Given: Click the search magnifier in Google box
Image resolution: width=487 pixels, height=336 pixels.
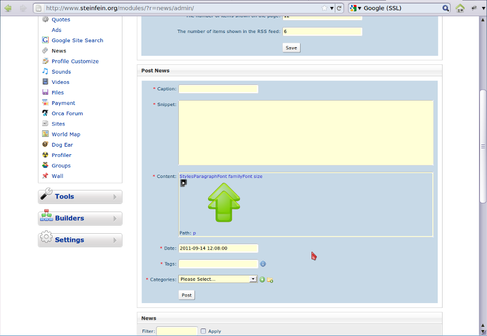Looking at the screenshot, I should point(446,8).
